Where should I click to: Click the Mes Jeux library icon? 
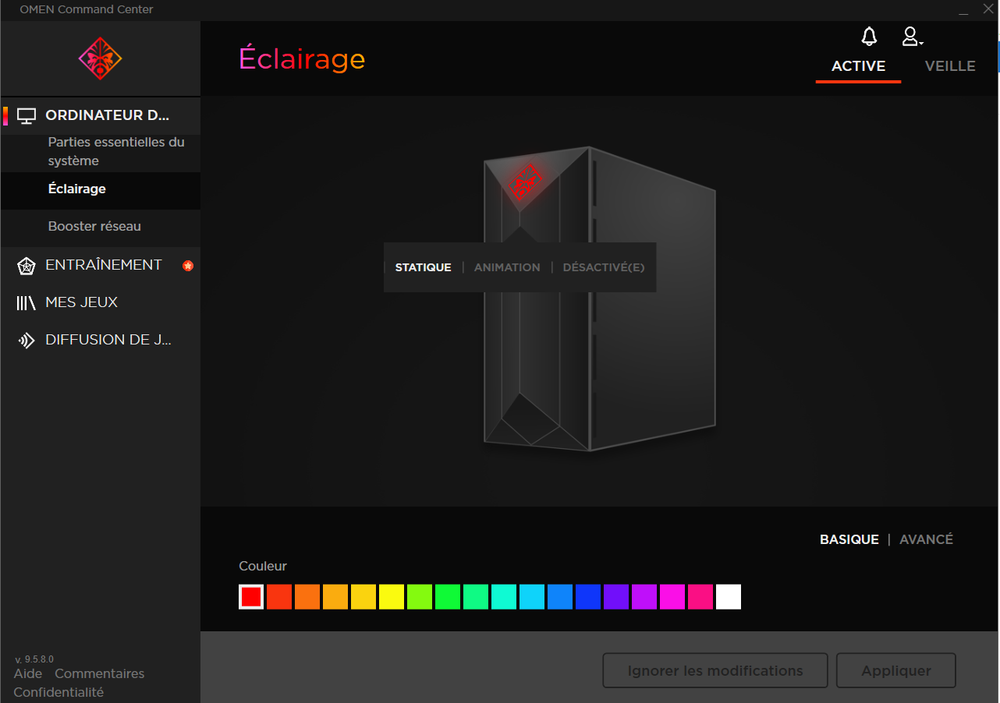pos(27,303)
